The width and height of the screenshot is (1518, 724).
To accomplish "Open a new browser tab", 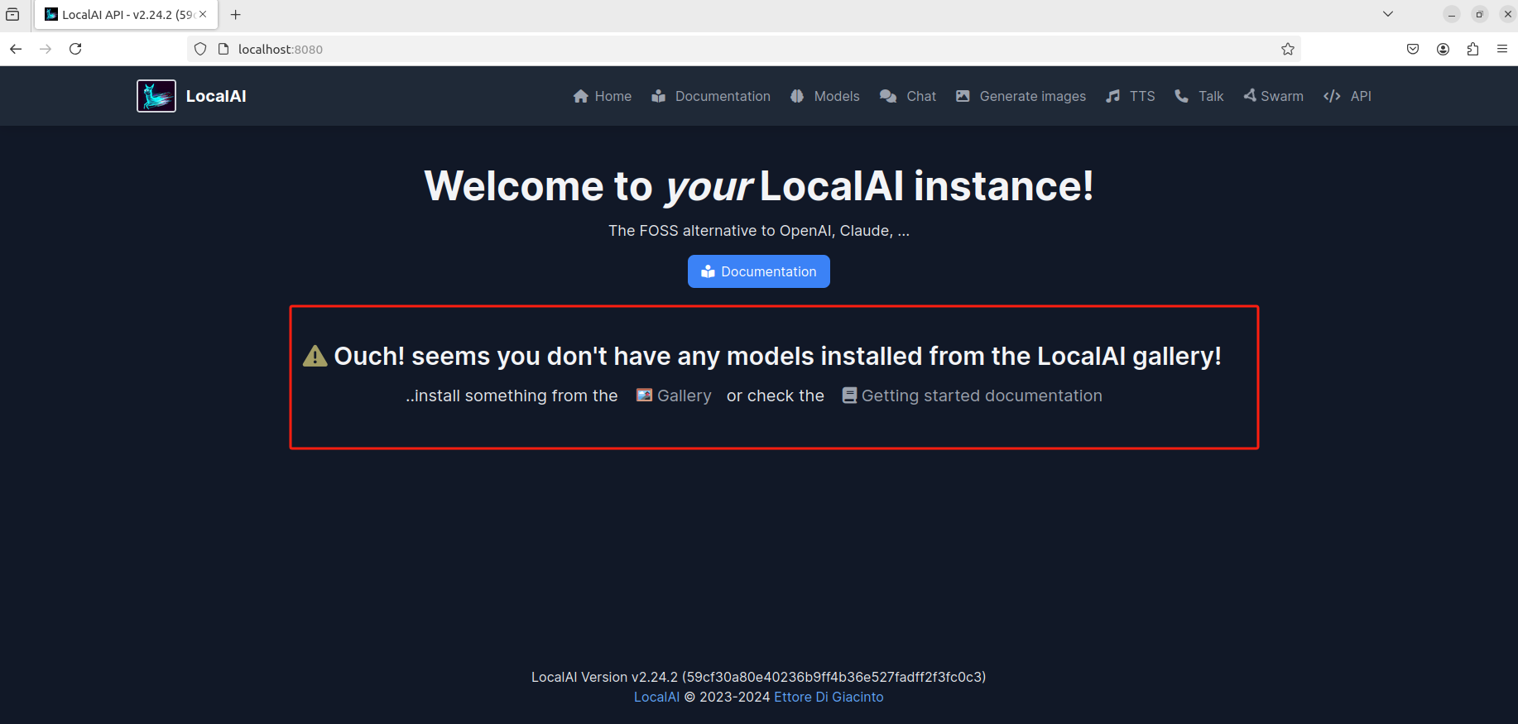I will pyautogui.click(x=236, y=14).
